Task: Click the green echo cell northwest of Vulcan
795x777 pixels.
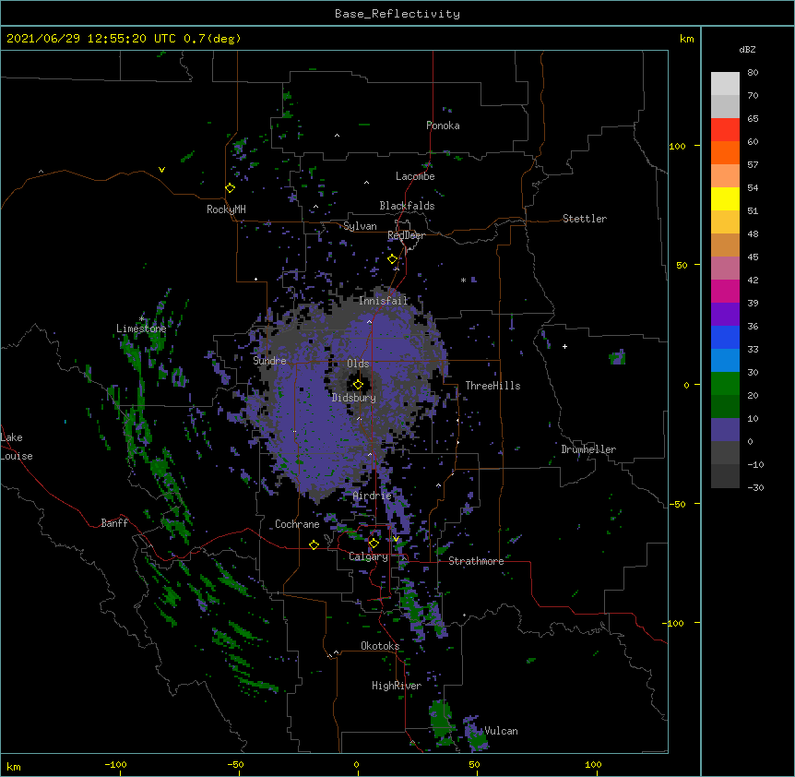Action: [441, 720]
